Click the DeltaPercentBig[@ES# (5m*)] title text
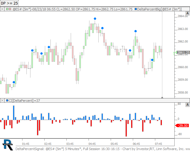Screen dimensions: 190x151 click(159, 9)
